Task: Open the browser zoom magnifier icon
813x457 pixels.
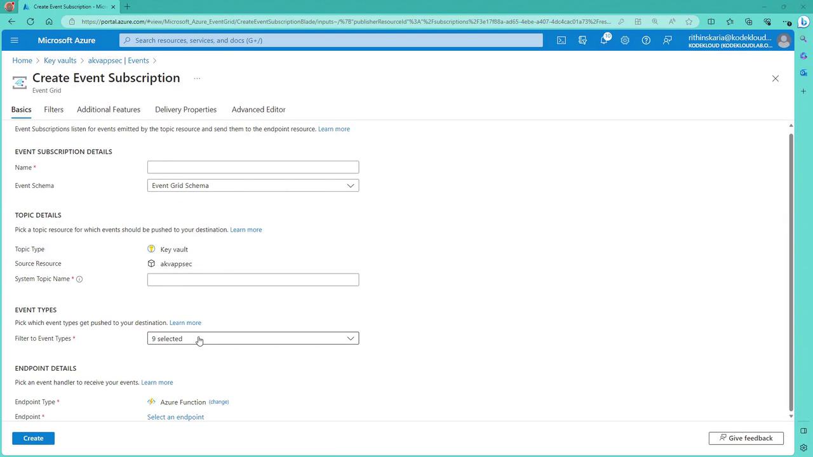Action: coord(655,22)
